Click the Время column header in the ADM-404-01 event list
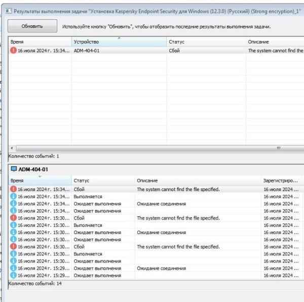This screenshot has height=302, width=304. pos(40,180)
